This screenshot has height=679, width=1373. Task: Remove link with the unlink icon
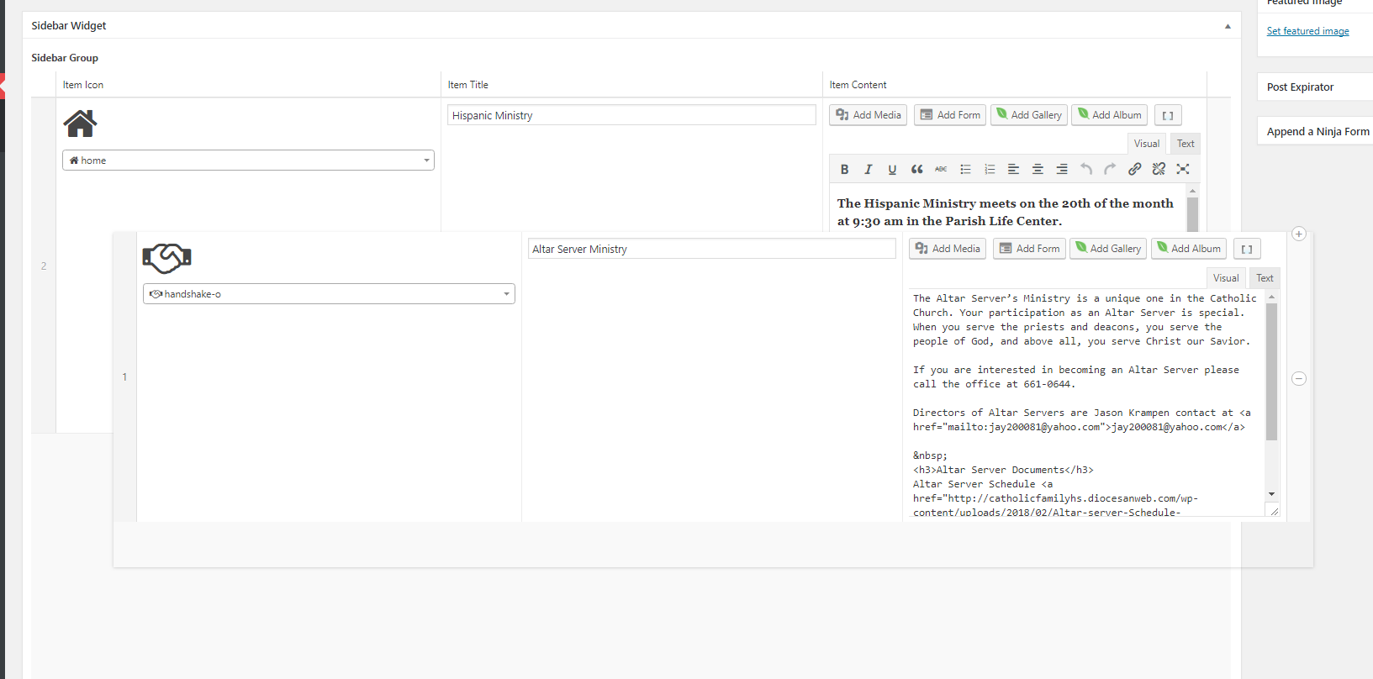[x=1159, y=169]
